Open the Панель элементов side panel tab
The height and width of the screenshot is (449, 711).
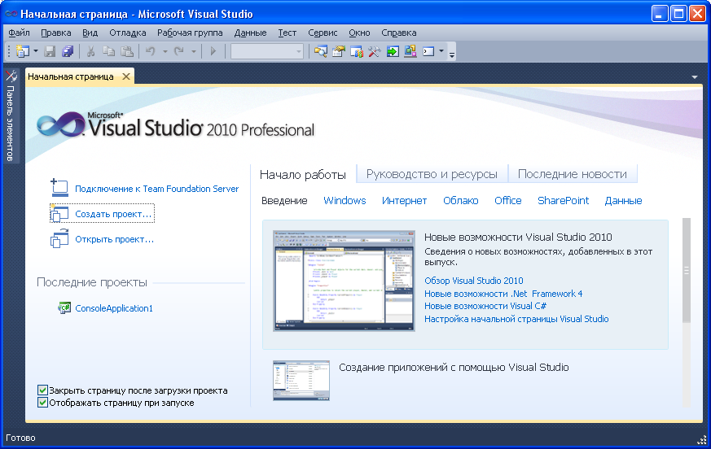pos(11,115)
